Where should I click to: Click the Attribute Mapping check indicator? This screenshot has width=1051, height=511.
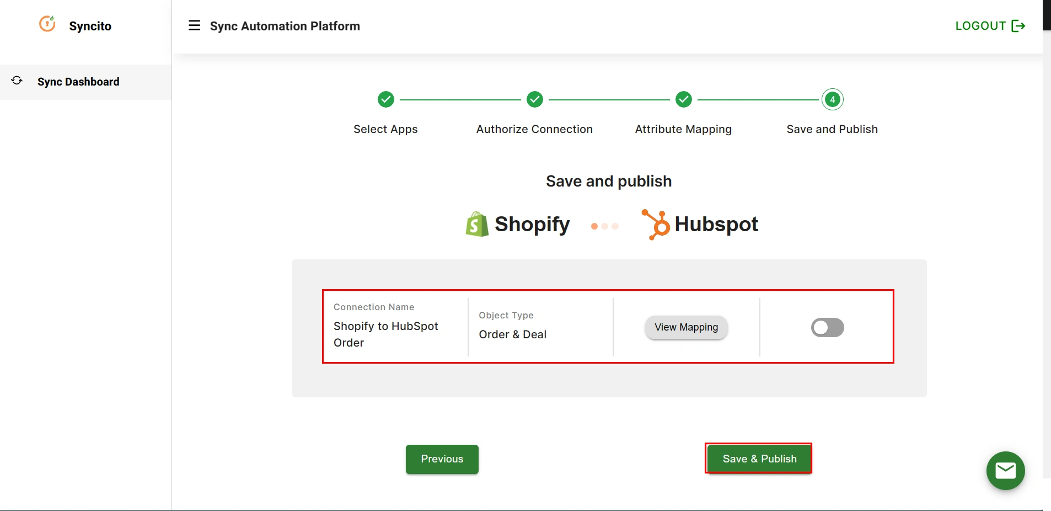point(683,99)
